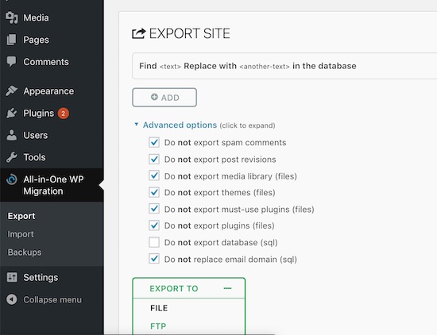Viewport: 437px width, 335px height.
Task: Open the Appearance menu
Action: 48,91
